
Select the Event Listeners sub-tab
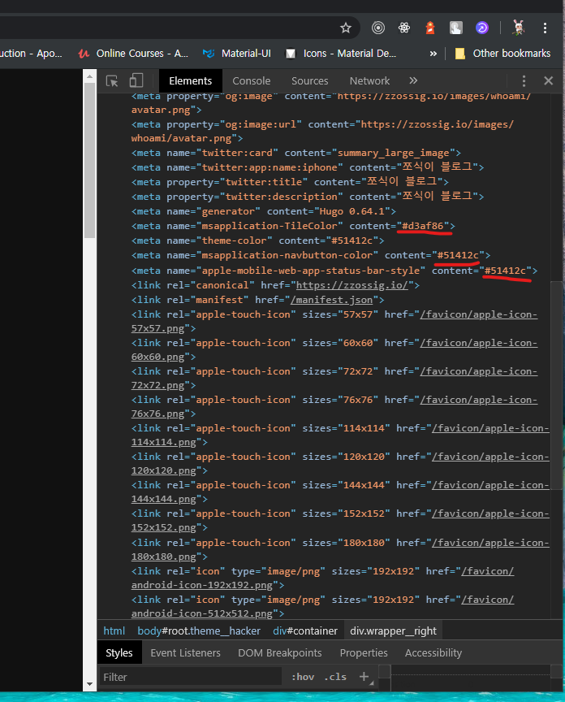click(185, 652)
